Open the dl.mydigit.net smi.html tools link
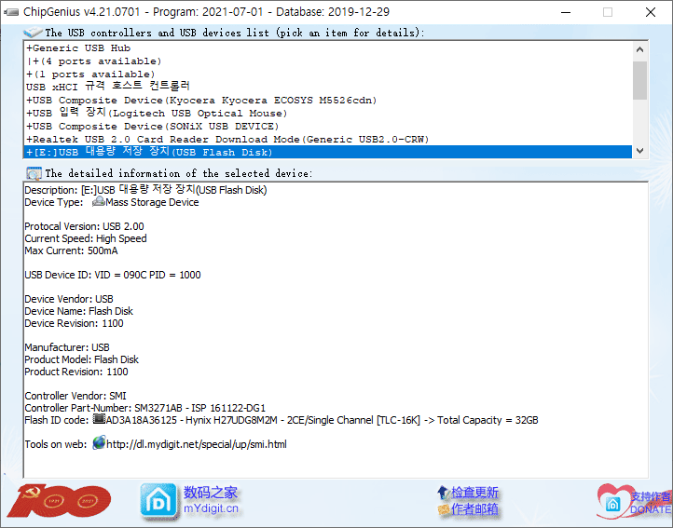 (x=196, y=444)
